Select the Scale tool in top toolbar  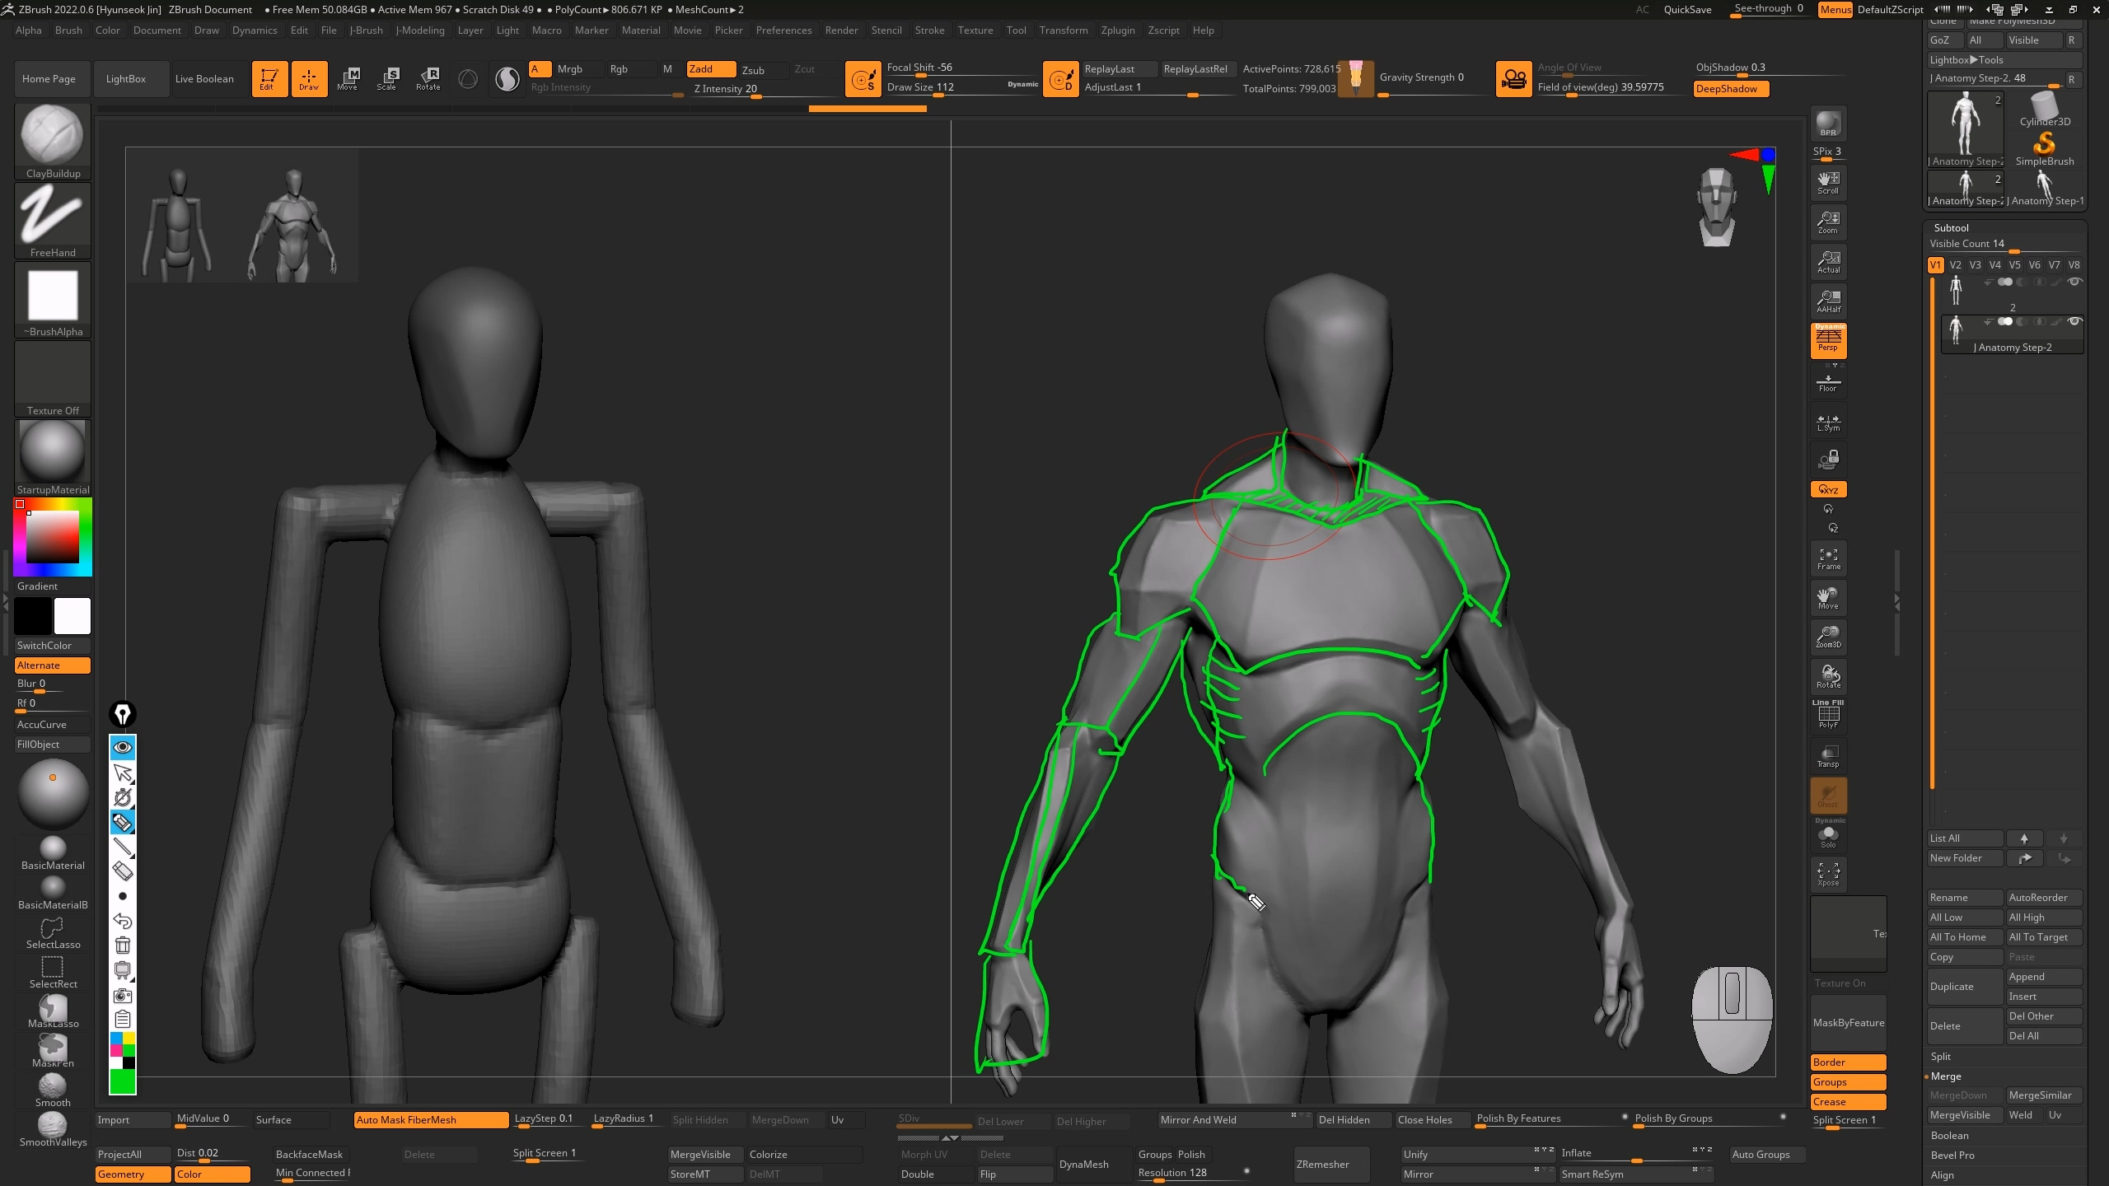[387, 78]
